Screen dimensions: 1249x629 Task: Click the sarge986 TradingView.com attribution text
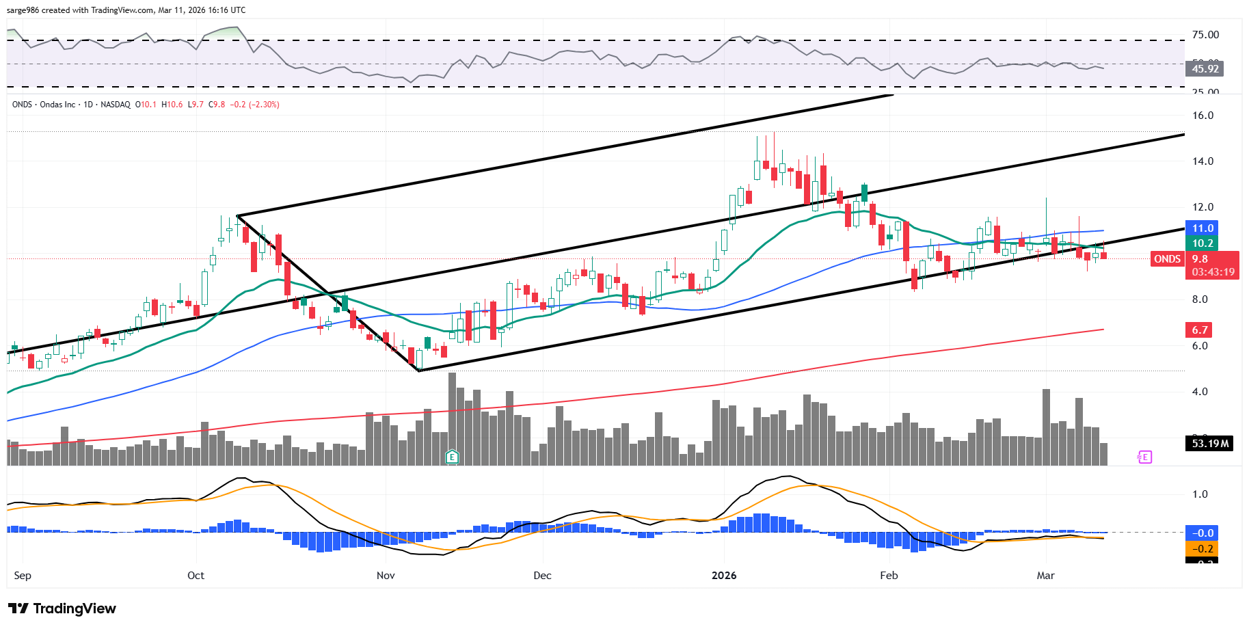coord(126,10)
